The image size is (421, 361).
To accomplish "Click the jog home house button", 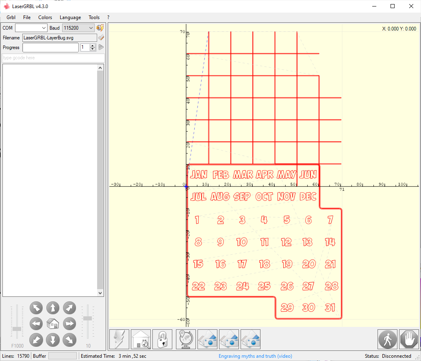I will [53, 324].
